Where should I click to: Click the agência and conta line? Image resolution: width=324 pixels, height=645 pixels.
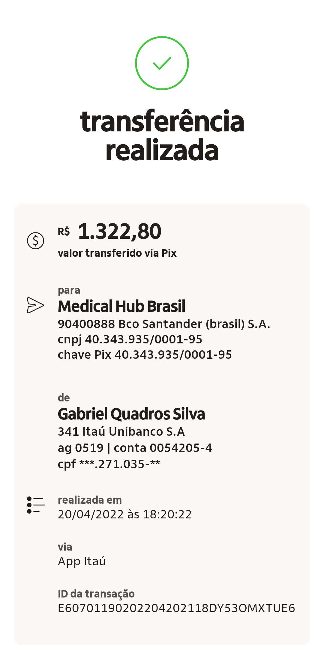tap(135, 448)
